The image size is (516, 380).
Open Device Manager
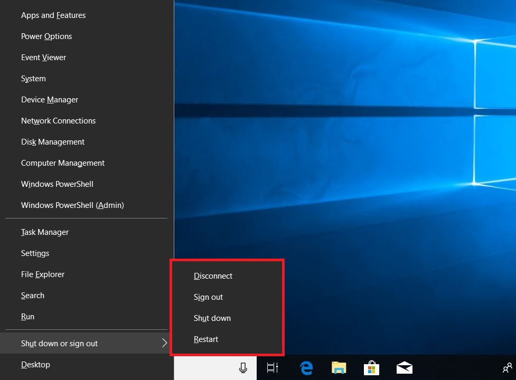pos(49,99)
